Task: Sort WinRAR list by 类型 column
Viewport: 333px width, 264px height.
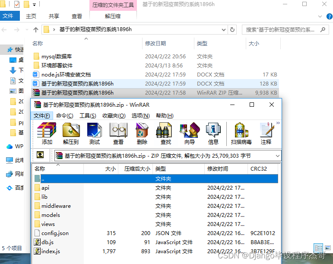Action: tap(179, 169)
